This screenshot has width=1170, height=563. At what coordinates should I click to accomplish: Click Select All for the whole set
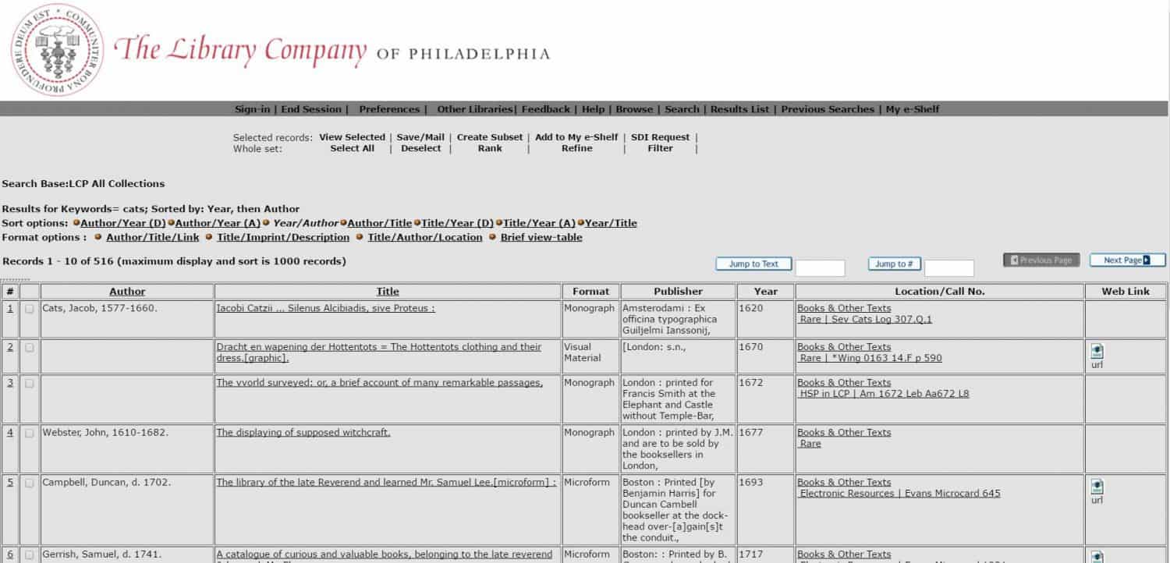click(x=352, y=148)
